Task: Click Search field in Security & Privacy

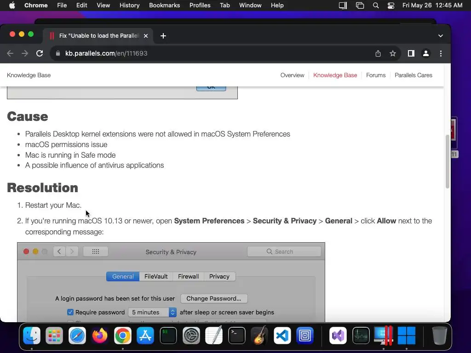Action: 284,251
